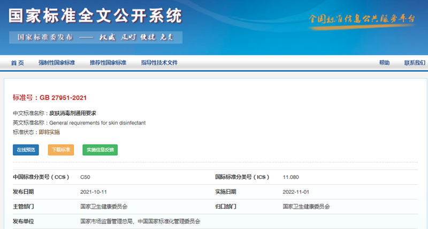Click the 国家标准全文公开系统 site title
Screen dimensions: 428x229
click(95, 16)
